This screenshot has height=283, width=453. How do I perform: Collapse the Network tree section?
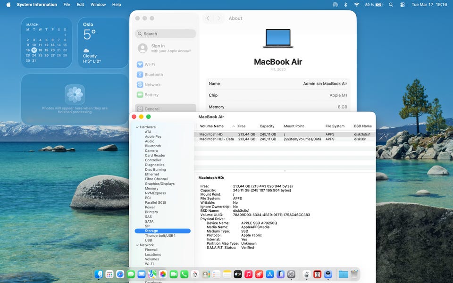137,245
